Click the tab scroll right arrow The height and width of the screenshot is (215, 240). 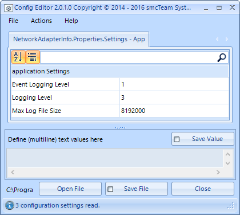pyautogui.click(x=227, y=39)
